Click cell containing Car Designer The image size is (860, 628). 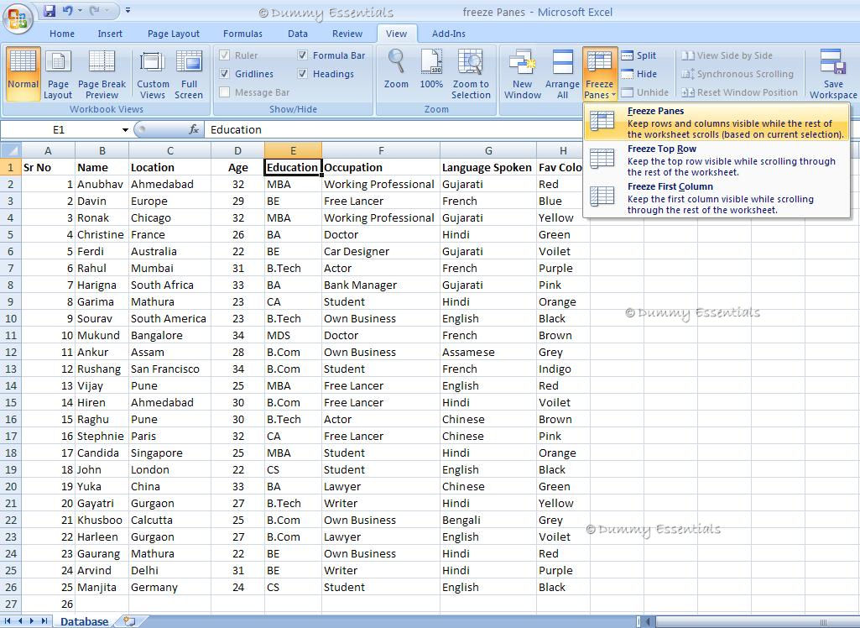(x=381, y=251)
